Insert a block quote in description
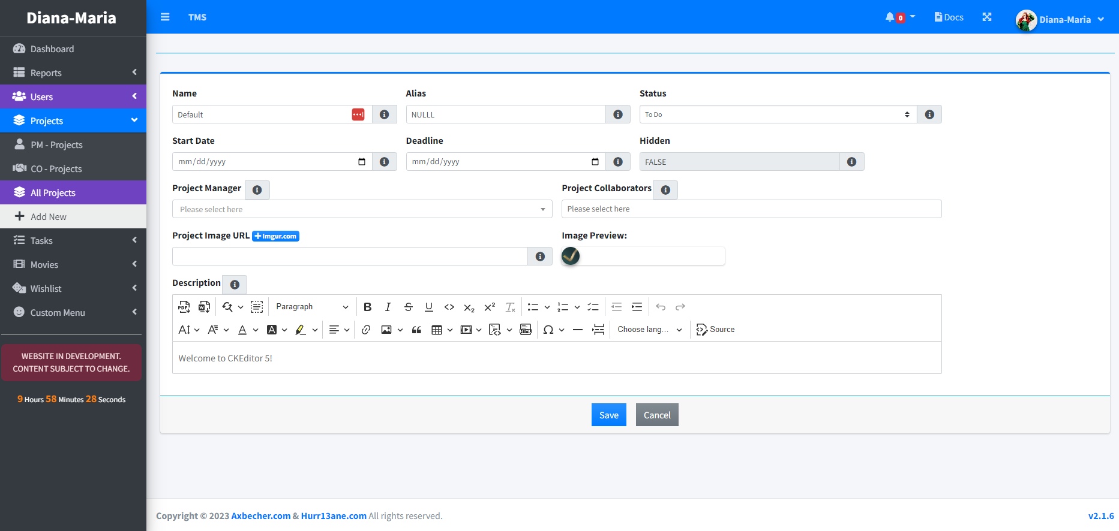Image resolution: width=1119 pixels, height=531 pixels. click(x=416, y=330)
